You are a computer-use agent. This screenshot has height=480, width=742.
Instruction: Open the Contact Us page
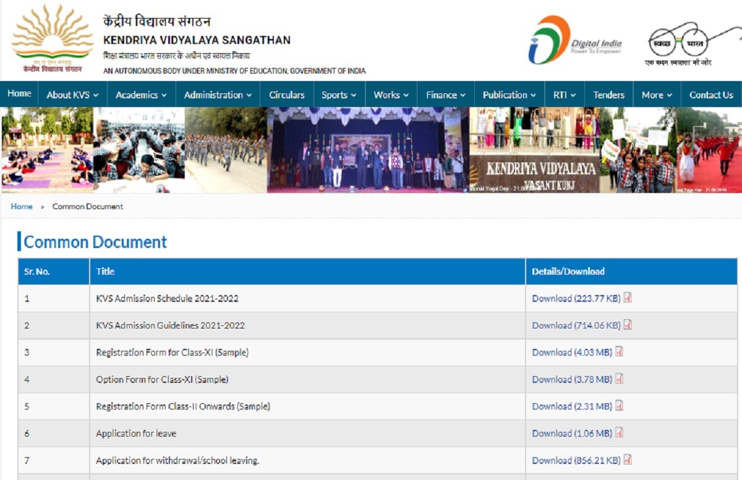coord(711,95)
